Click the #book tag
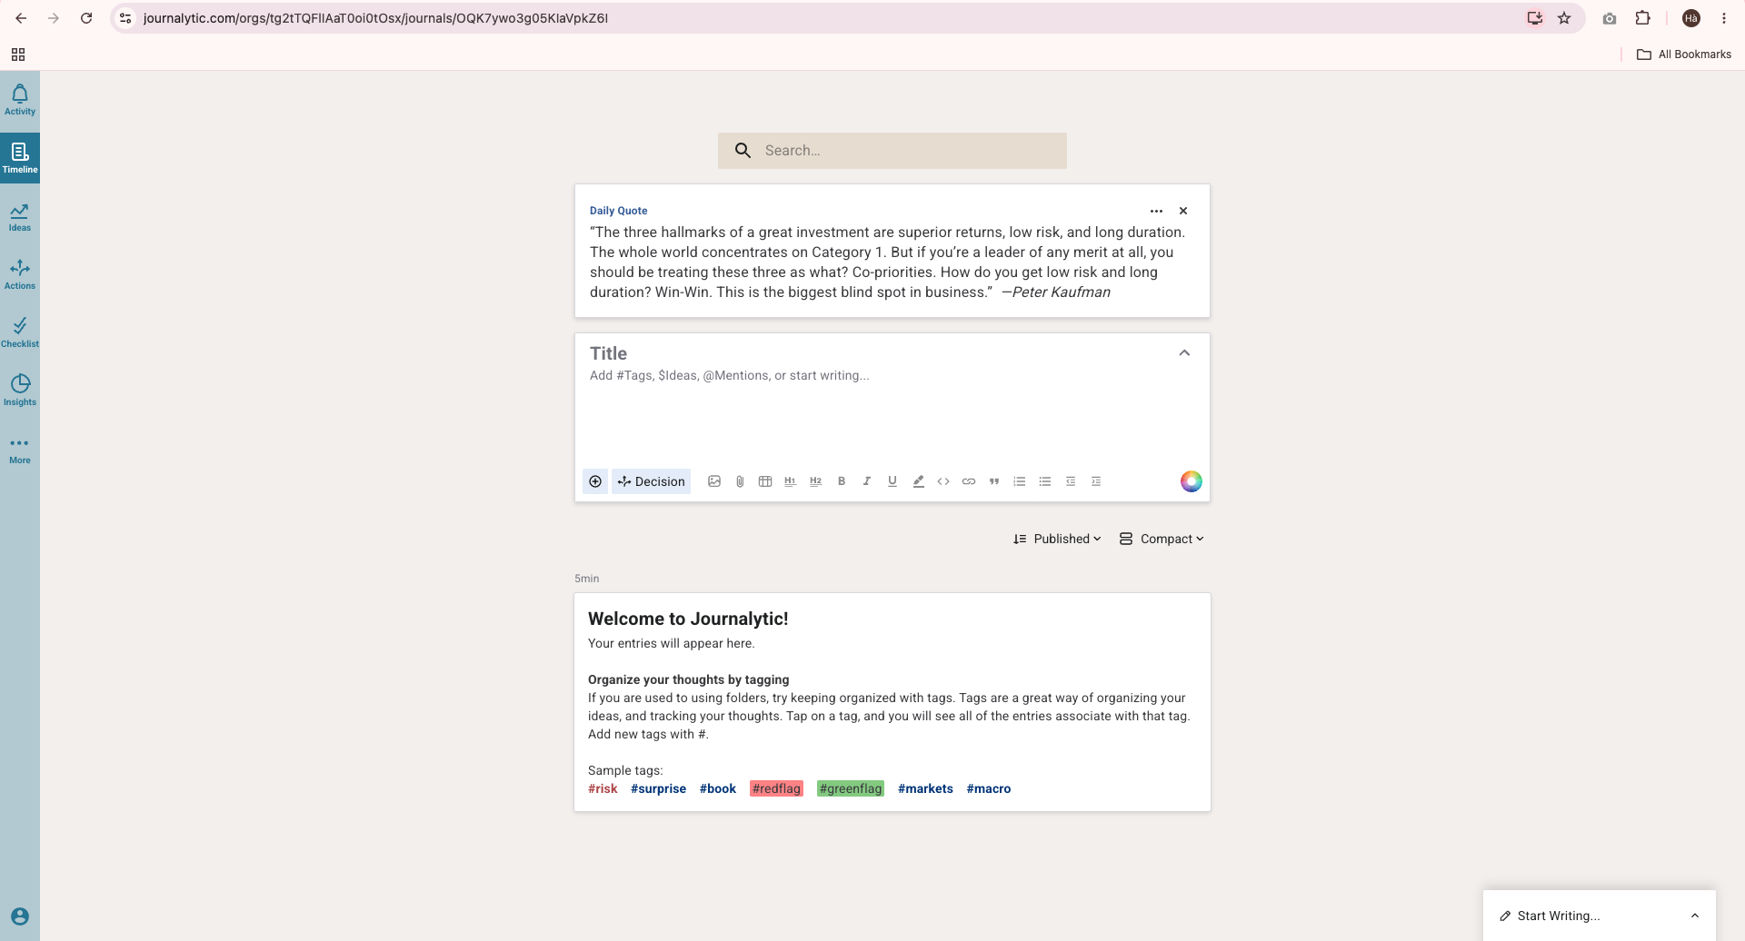 click(718, 788)
